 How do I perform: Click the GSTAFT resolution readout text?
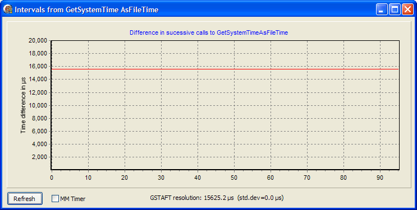[192, 198]
